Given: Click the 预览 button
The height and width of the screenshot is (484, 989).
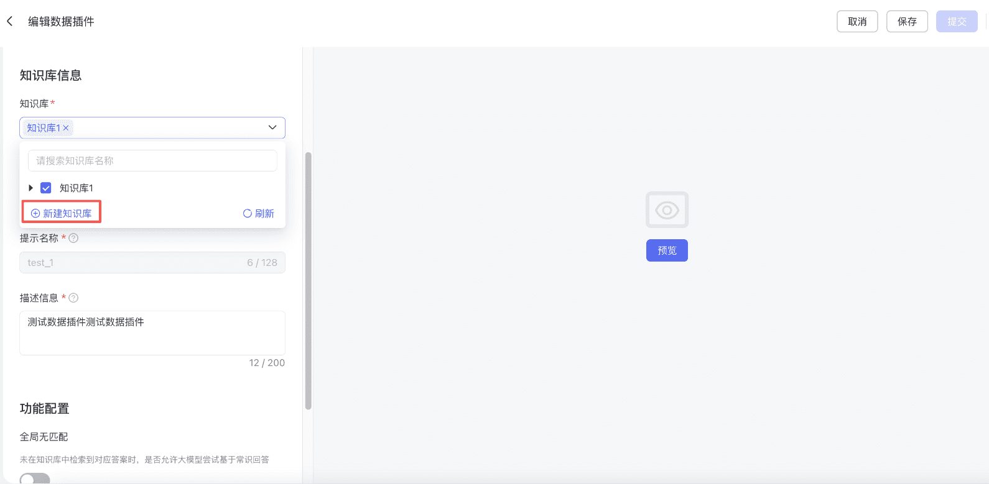Looking at the screenshot, I should (x=667, y=250).
